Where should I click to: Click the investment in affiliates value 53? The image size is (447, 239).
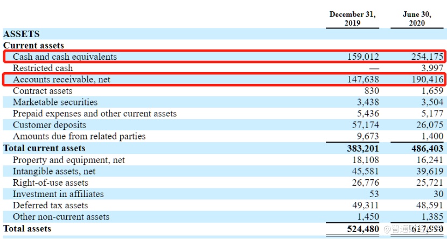point(374,194)
